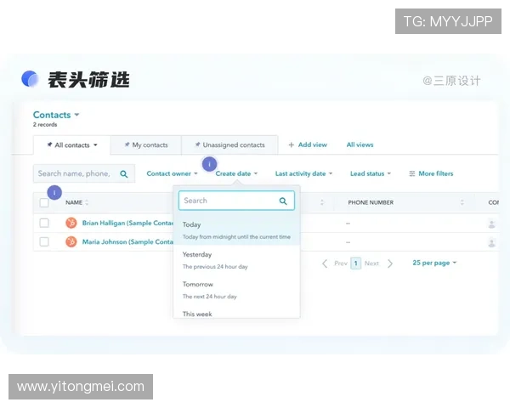Switch to the My contacts tab
The image size is (510, 408).
(146, 144)
